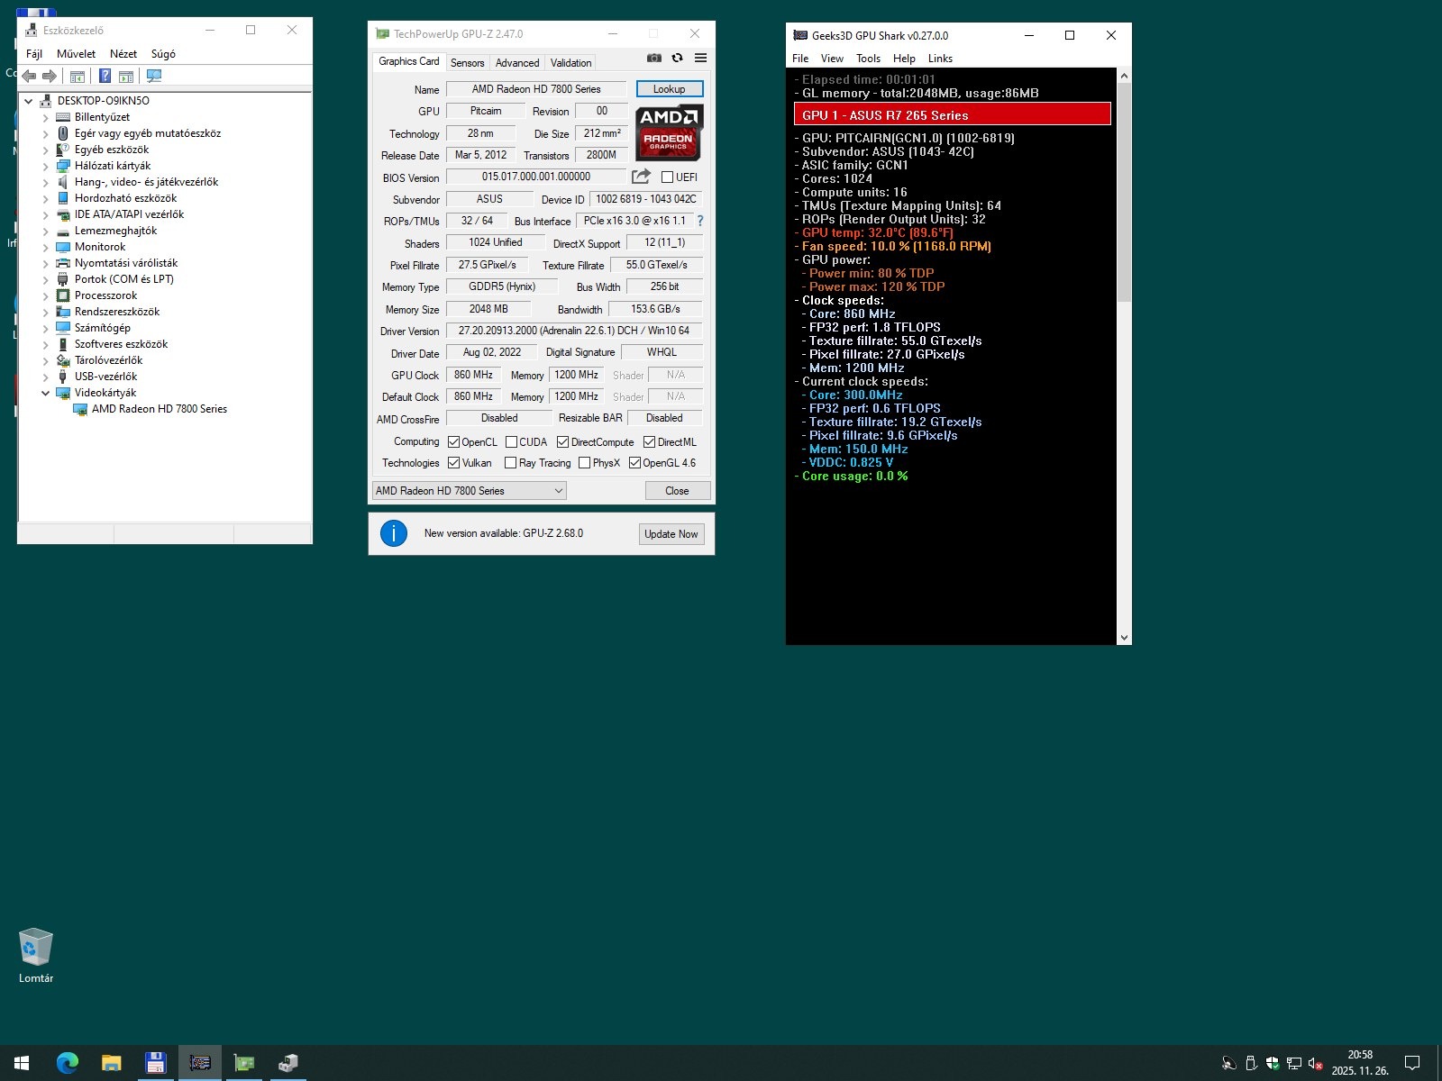Open File Explorer from the taskbar

111,1063
